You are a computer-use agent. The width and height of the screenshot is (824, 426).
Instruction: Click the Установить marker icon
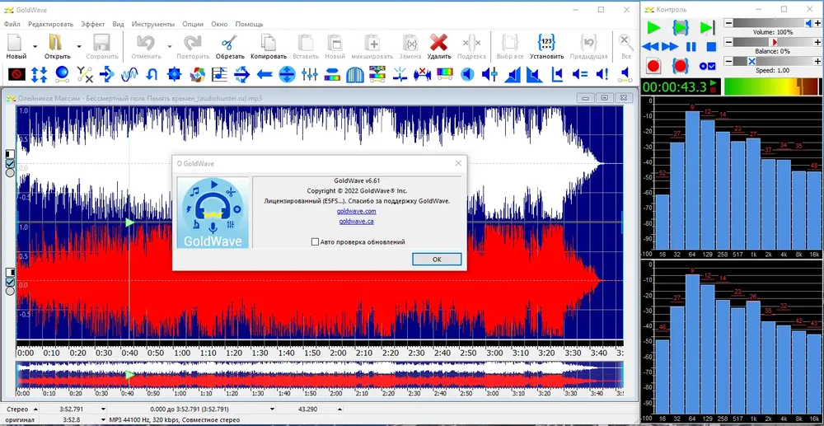[546, 43]
